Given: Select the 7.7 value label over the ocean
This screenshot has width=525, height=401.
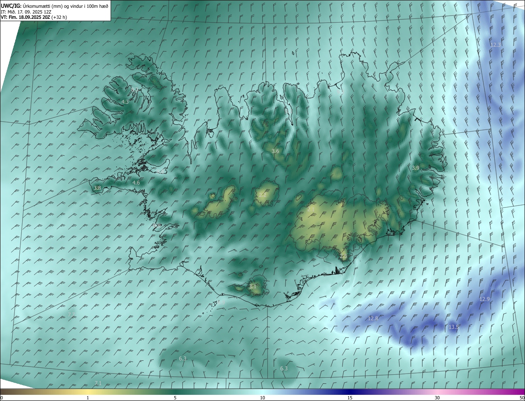Looking at the screenshot, I should point(71,314).
